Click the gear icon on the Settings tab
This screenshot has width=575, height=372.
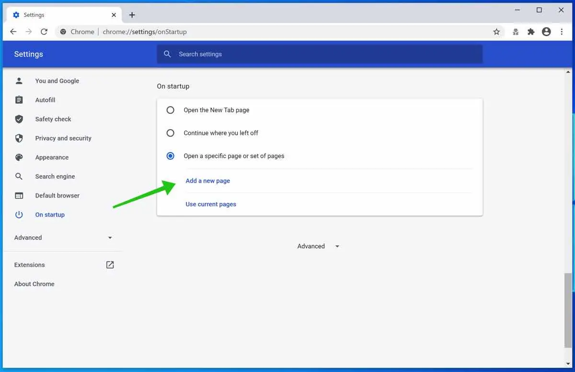coord(16,15)
